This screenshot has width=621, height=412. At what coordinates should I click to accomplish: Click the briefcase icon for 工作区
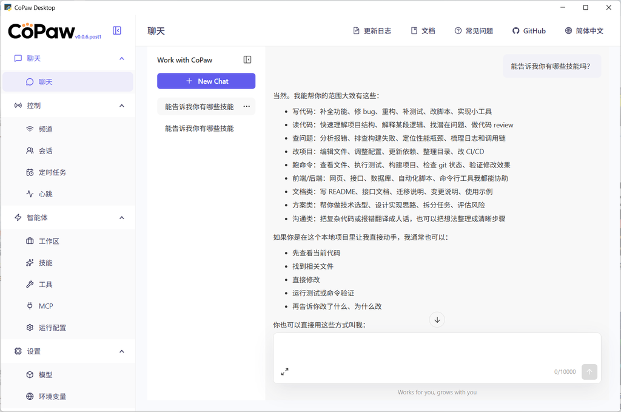30,241
